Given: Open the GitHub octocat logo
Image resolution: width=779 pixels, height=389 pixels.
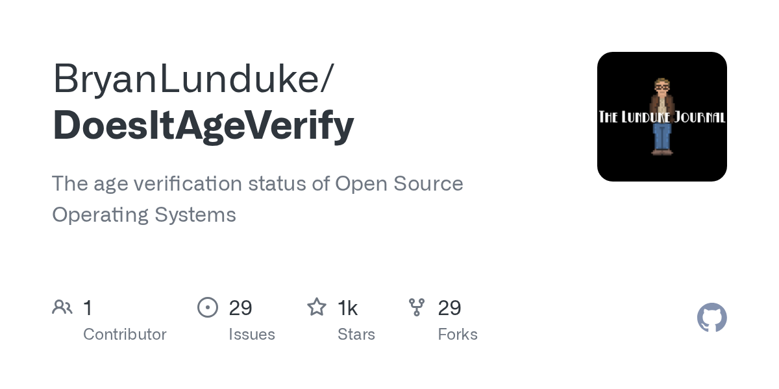Looking at the screenshot, I should 711,318.
